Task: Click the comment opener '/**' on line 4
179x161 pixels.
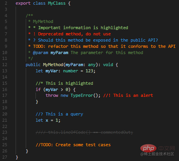Action: [29, 16]
